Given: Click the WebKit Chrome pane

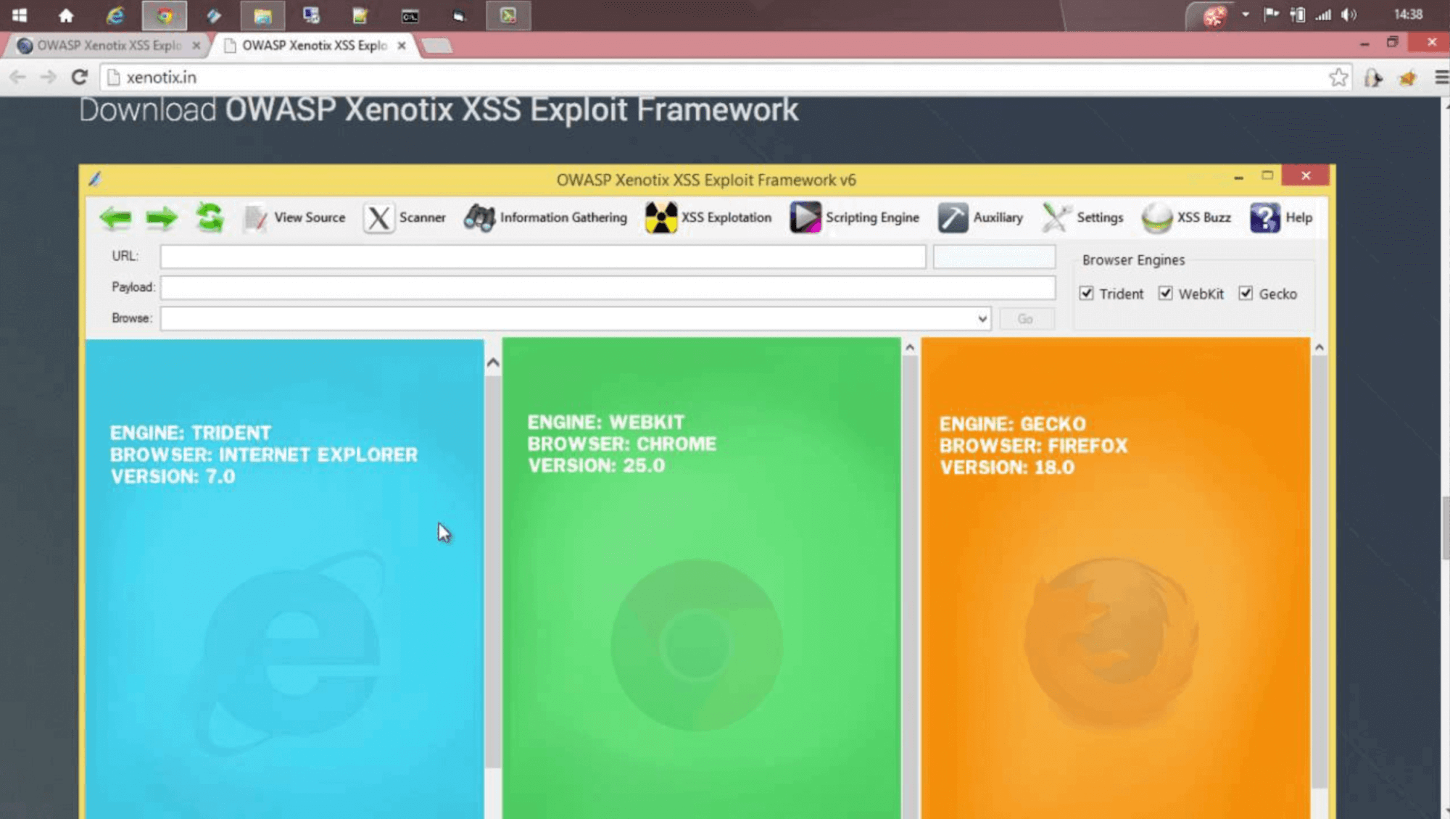Looking at the screenshot, I should click(701, 578).
